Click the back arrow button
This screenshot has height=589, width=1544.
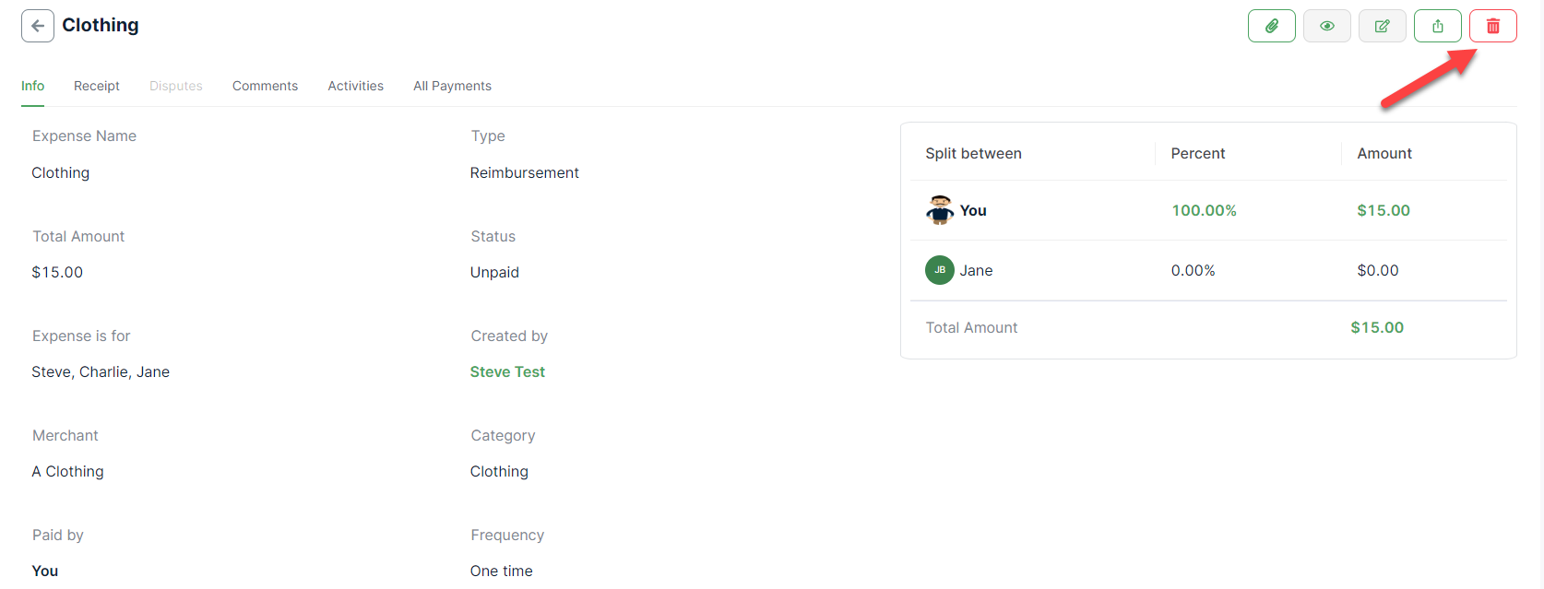(x=38, y=26)
